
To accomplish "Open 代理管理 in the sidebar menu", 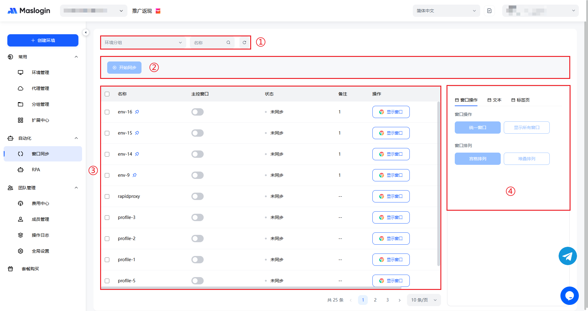I will pyautogui.click(x=40, y=88).
